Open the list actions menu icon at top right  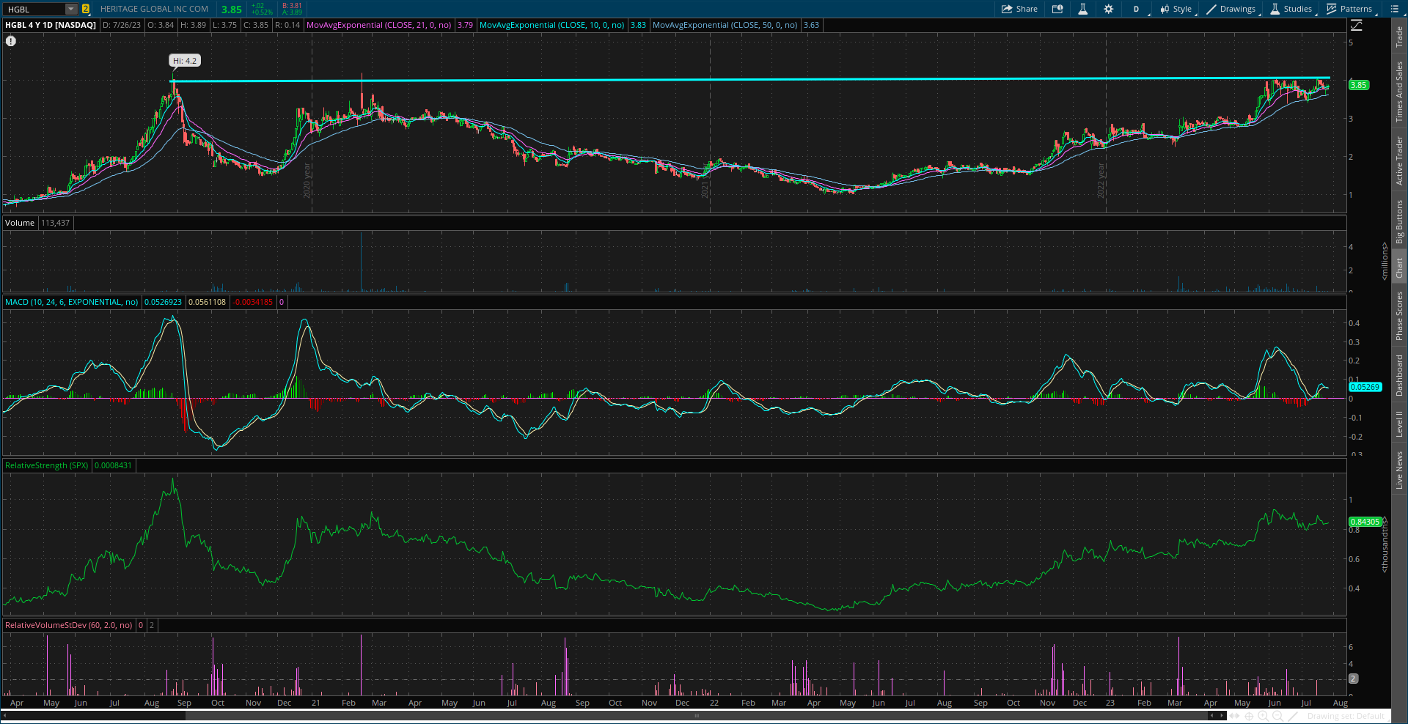click(1395, 9)
